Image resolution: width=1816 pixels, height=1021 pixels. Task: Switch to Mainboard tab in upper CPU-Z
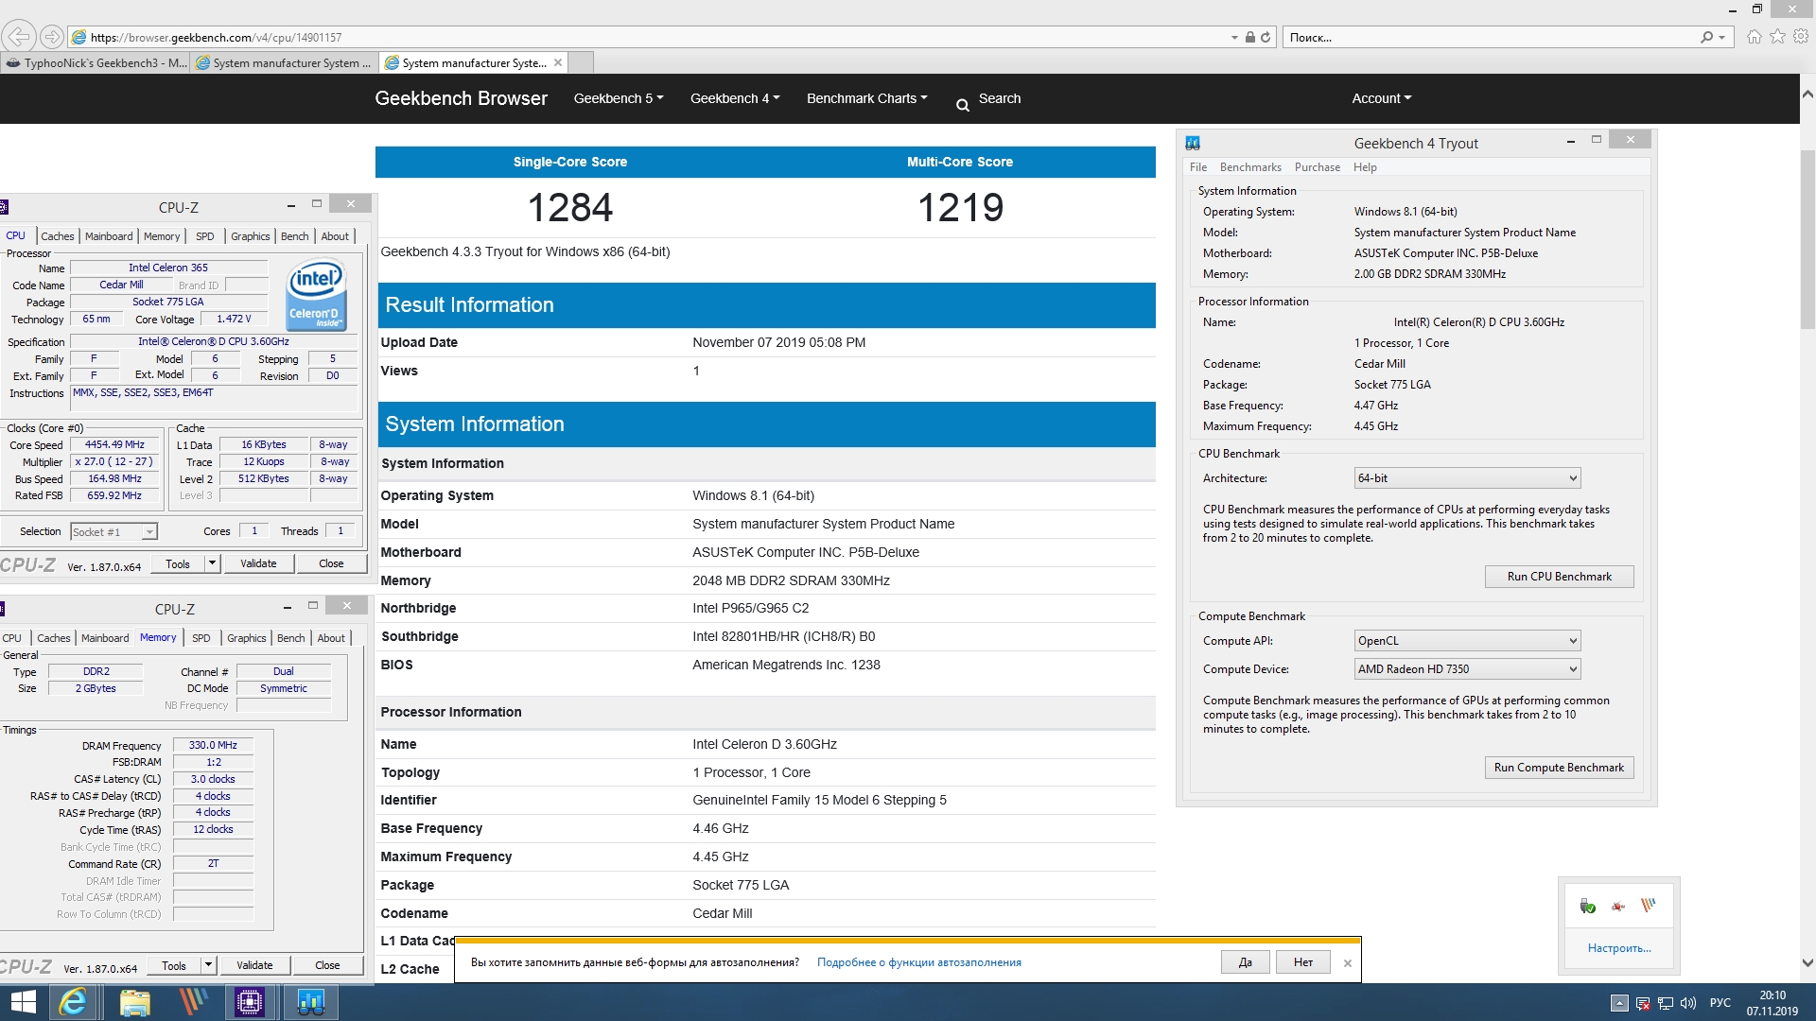[109, 236]
